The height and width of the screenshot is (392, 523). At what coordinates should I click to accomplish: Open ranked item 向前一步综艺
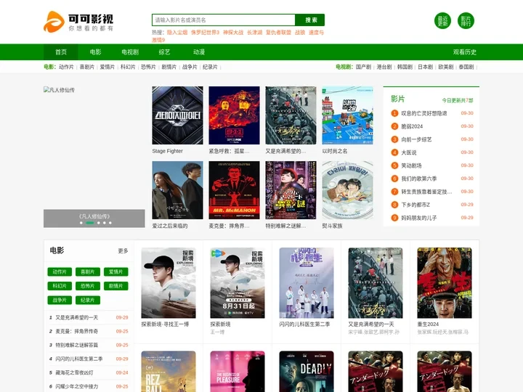point(416,139)
